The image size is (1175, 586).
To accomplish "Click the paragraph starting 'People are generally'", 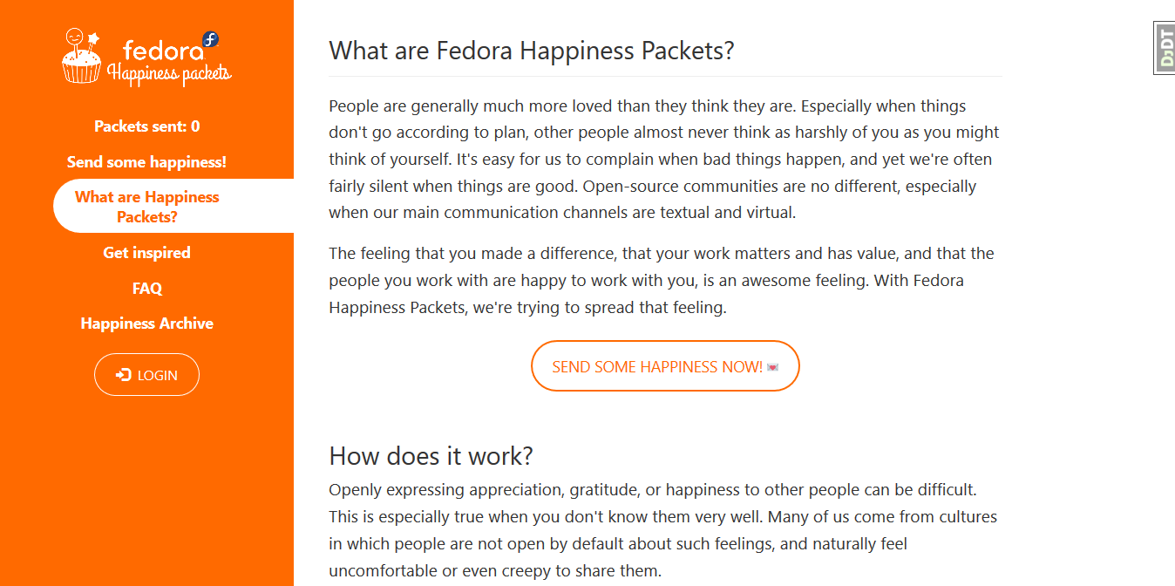I will [665, 160].
